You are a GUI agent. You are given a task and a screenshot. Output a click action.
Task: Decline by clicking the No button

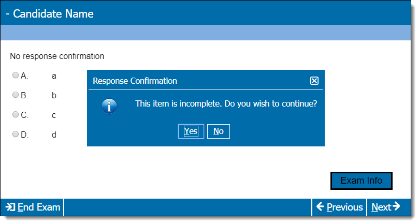[219, 131]
